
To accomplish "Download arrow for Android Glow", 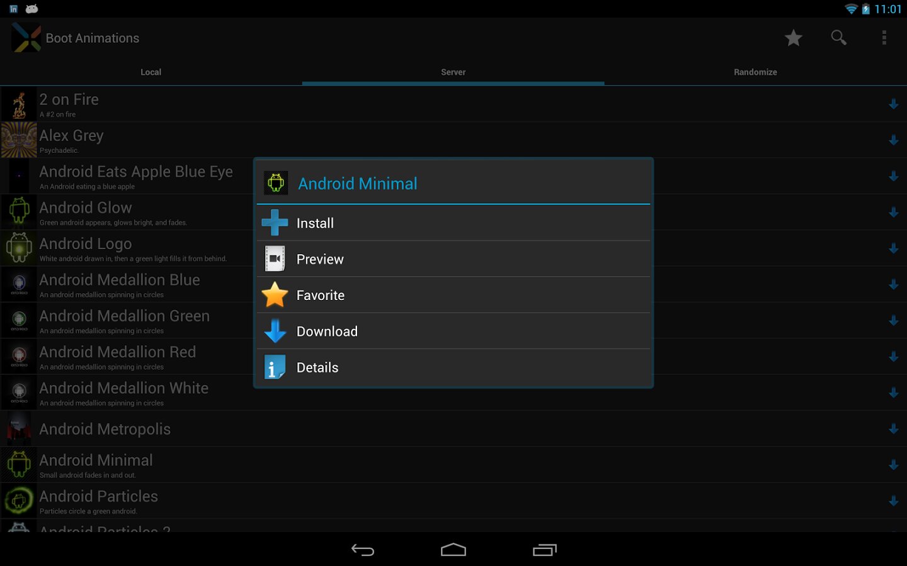I will [893, 212].
